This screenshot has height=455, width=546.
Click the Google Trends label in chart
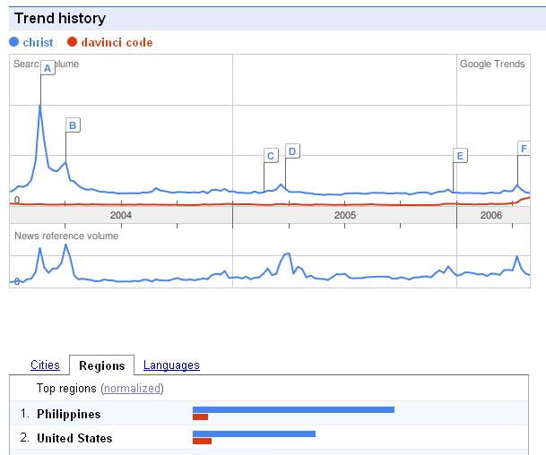[x=492, y=64]
